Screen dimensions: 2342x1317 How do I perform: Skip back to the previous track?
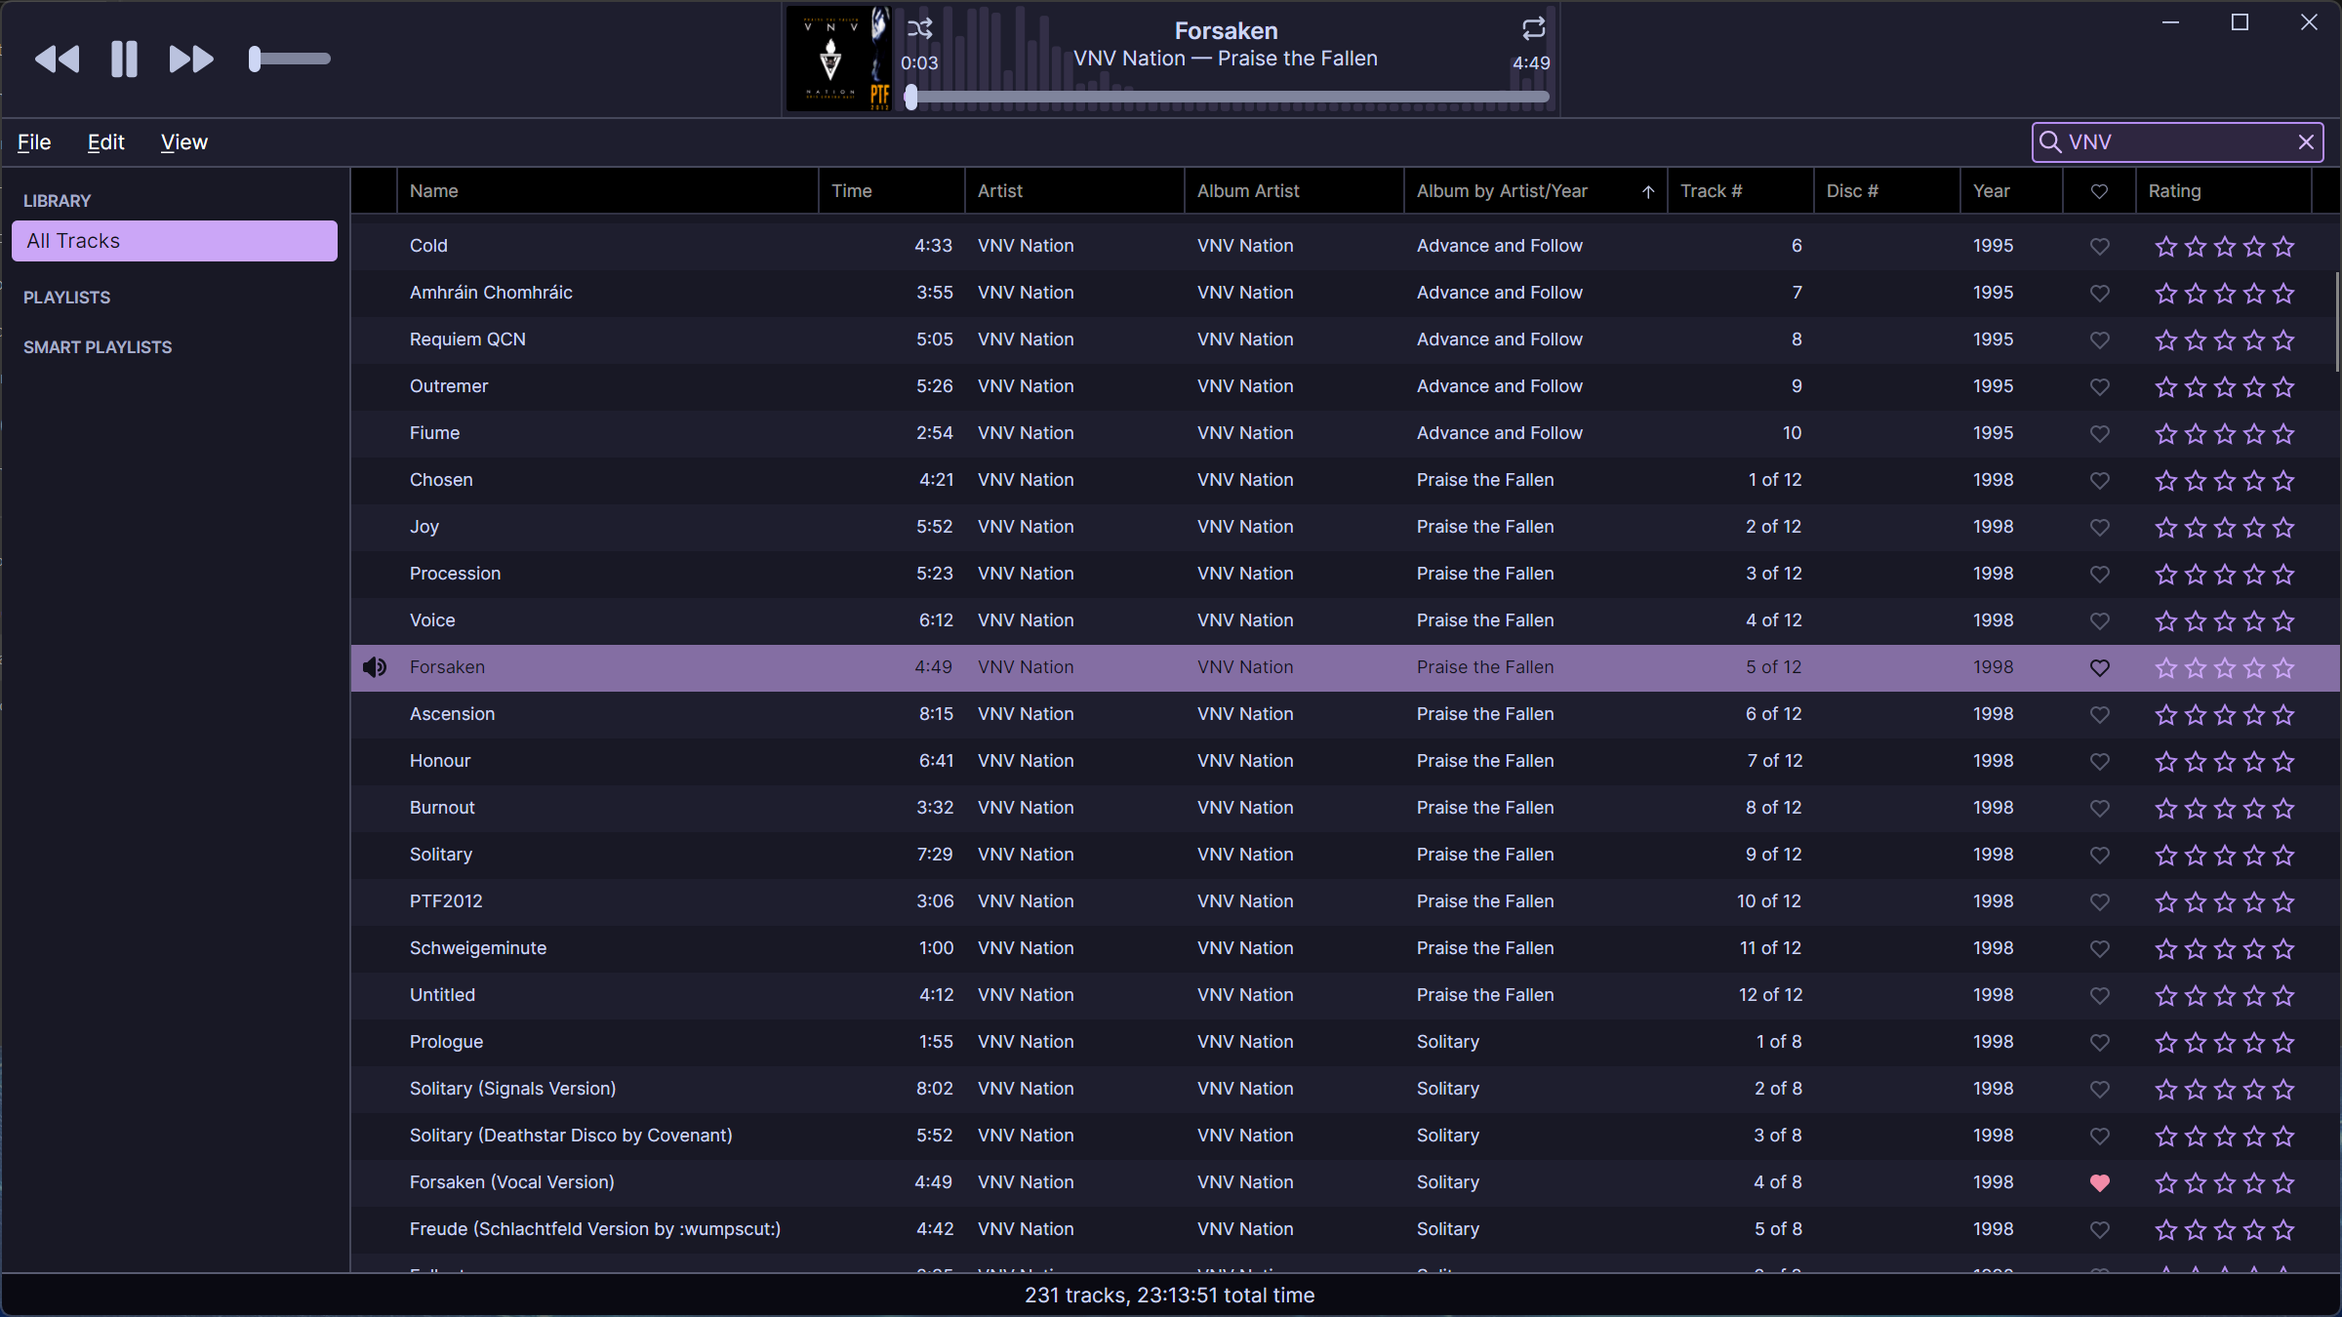(58, 60)
